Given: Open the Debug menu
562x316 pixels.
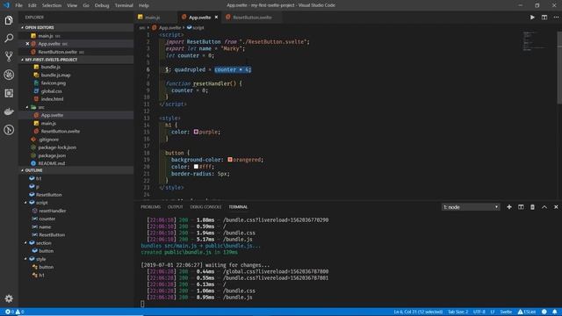Looking at the screenshot, I should click(102, 5).
